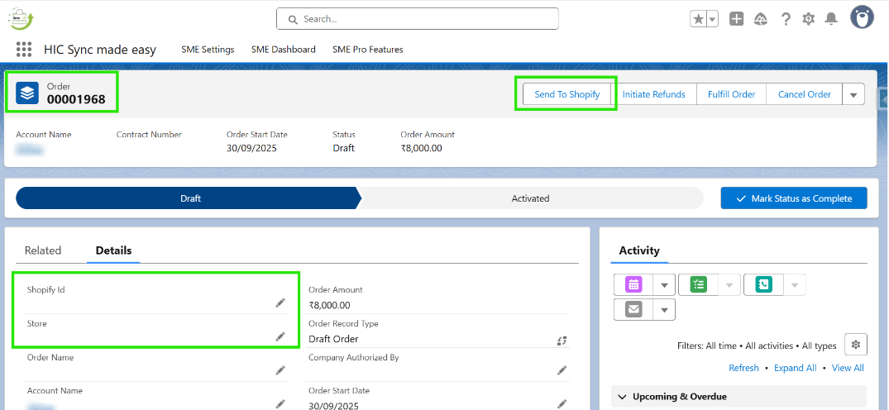Image resolution: width=889 pixels, height=410 pixels.
Task: Open the SME Pro Features tab
Action: point(368,50)
